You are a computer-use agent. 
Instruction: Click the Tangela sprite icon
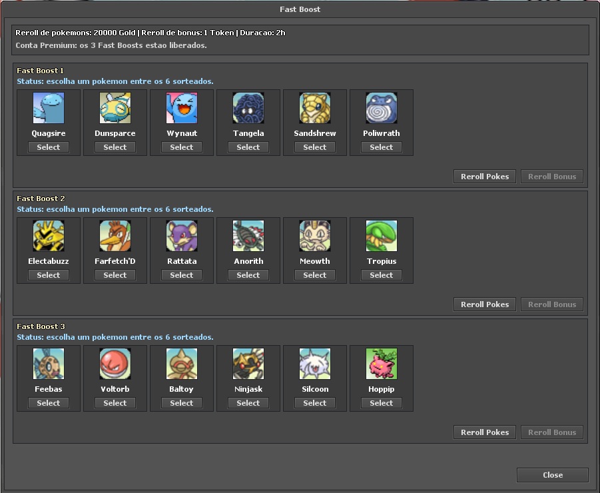(248, 107)
